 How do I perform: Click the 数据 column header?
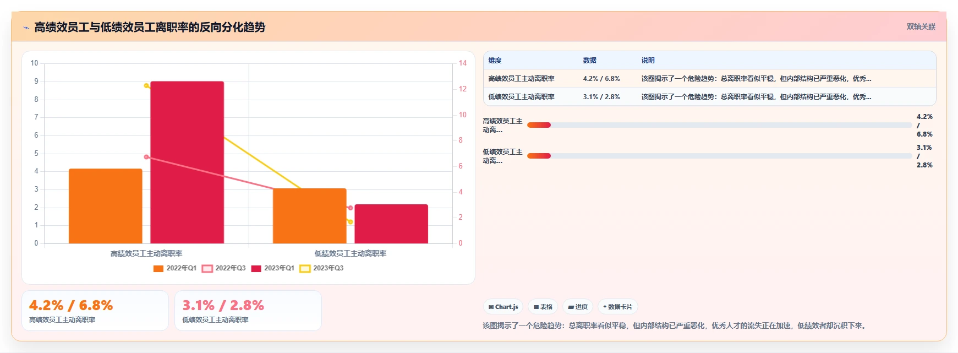point(589,61)
